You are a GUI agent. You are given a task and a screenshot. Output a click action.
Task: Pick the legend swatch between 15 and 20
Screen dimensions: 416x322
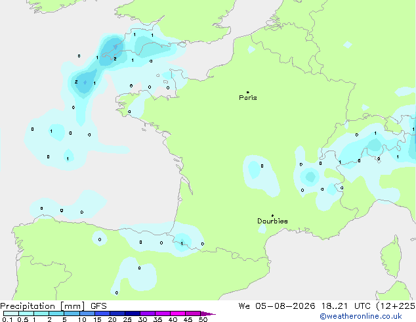pyautogui.click(x=102, y=313)
